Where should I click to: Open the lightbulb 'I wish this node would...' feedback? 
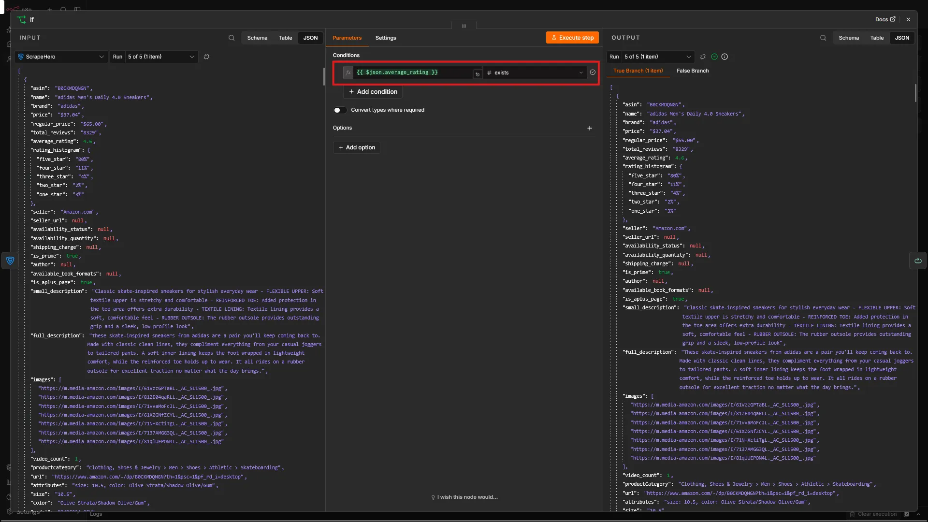point(464,497)
